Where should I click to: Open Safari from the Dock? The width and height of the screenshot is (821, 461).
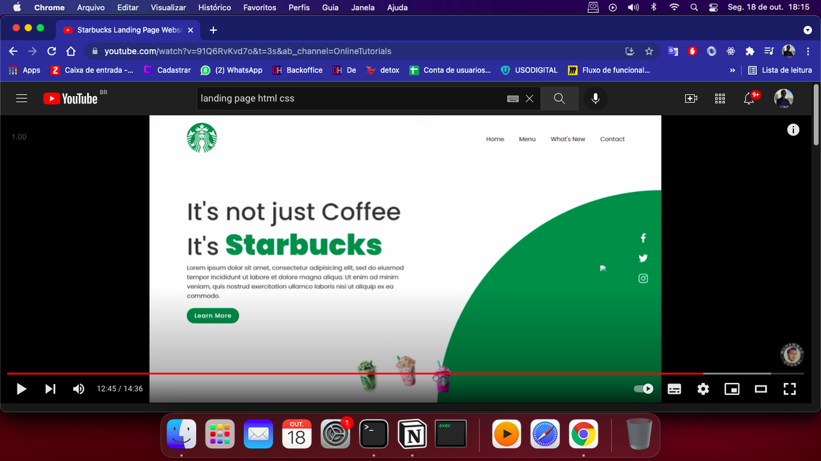click(545, 435)
